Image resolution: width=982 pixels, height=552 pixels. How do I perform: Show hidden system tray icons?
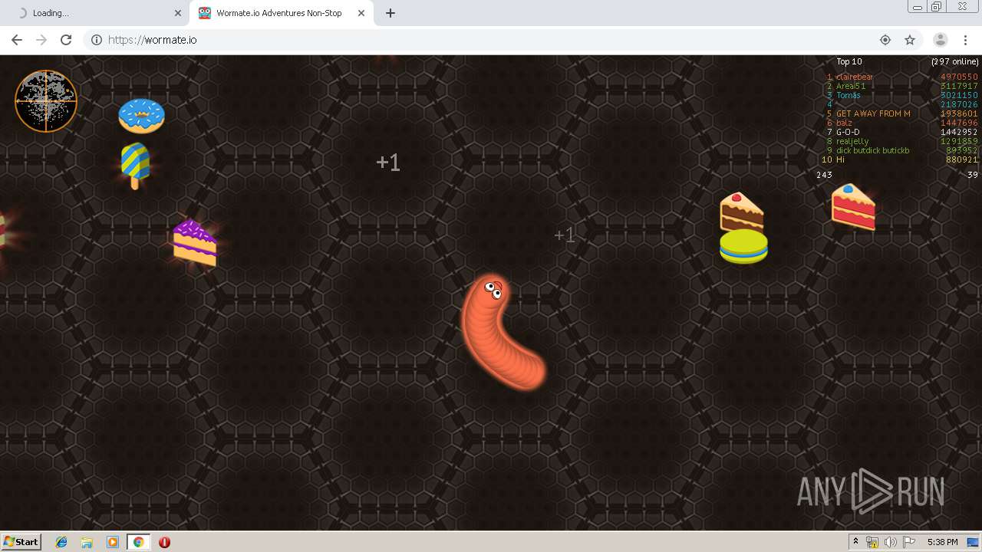pyautogui.click(x=855, y=542)
